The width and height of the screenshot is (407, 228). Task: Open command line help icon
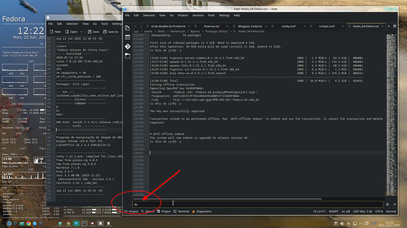click(x=388, y=204)
